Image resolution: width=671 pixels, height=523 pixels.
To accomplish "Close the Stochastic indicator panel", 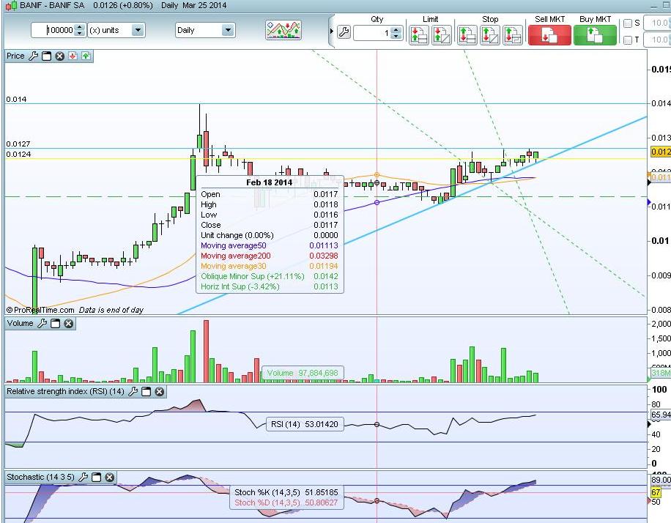I will click(110, 477).
